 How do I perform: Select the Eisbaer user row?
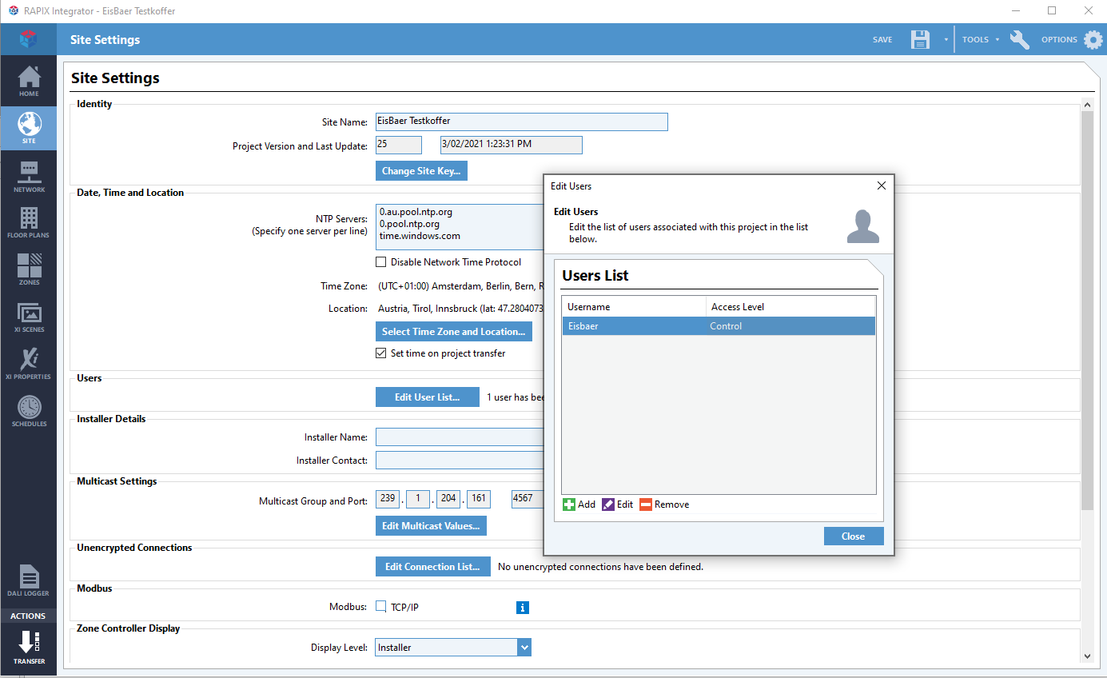coord(719,326)
